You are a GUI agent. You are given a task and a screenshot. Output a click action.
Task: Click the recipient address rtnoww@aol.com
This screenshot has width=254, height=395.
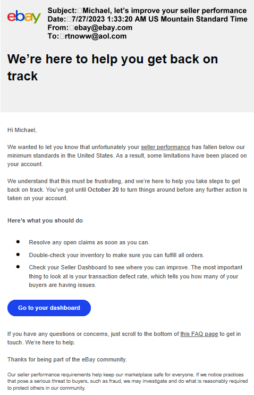(x=96, y=36)
